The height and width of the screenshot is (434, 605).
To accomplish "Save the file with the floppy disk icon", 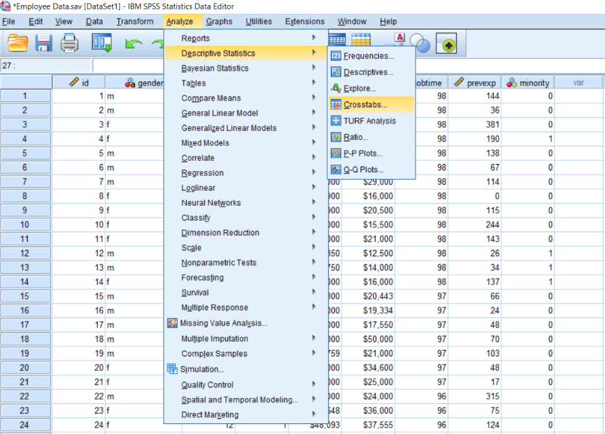I will coord(43,43).
